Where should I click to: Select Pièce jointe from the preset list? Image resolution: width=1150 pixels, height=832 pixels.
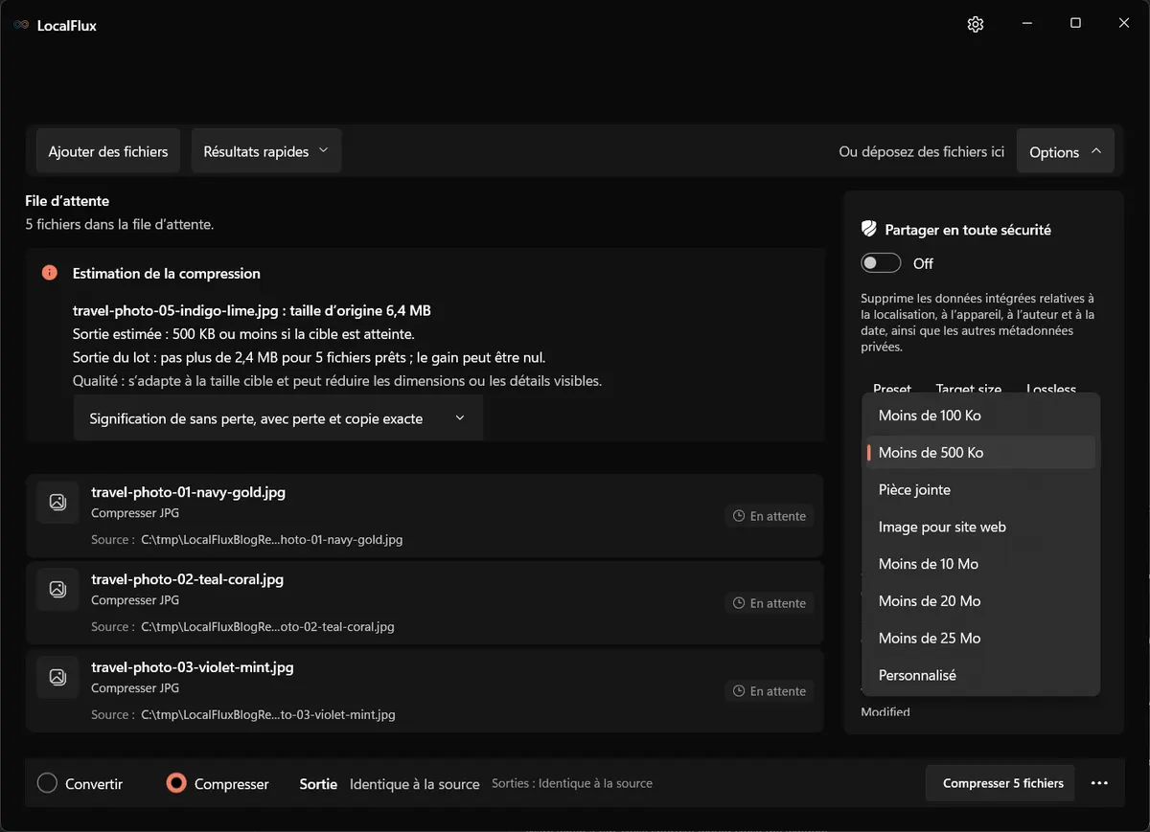click(x=980, y=490)
